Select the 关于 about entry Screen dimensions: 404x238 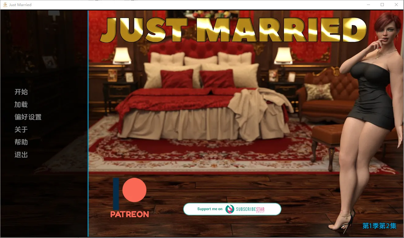tap(21, 130)
